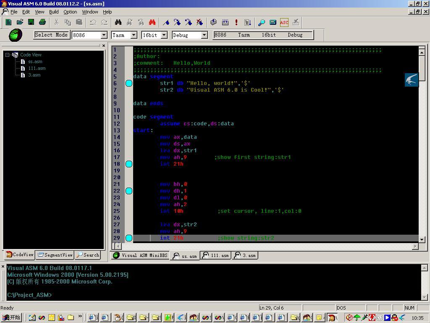
Task: Click the green globe icon
Action: [16, 35]
